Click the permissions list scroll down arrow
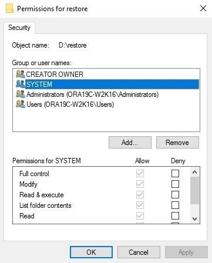This screenshot has height=263, width=212. tap(194, 218)
